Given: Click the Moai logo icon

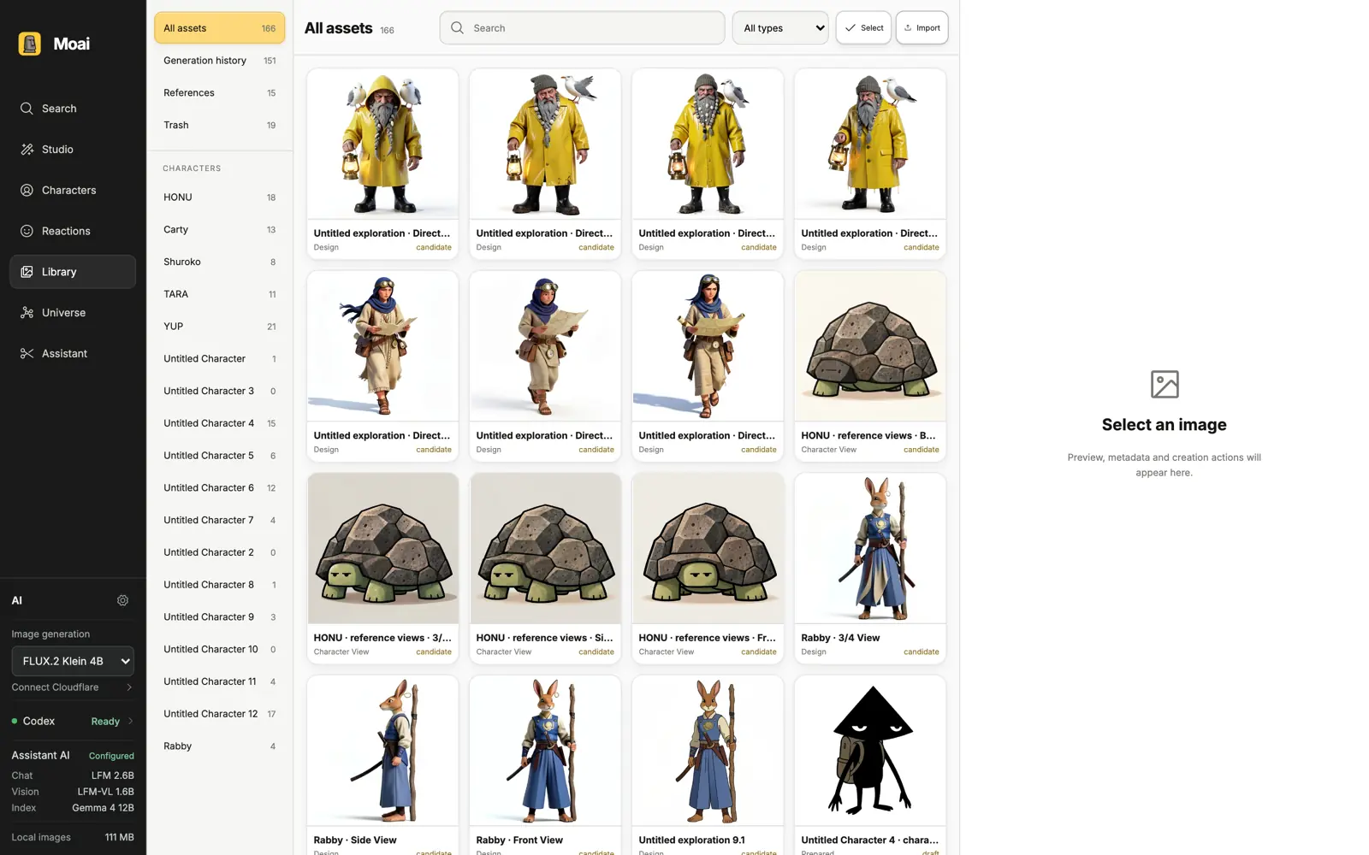Looking at the screenshot, I should 30,44.
